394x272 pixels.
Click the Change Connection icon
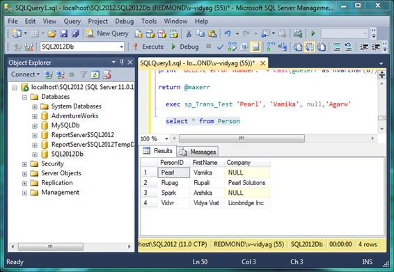29,47
